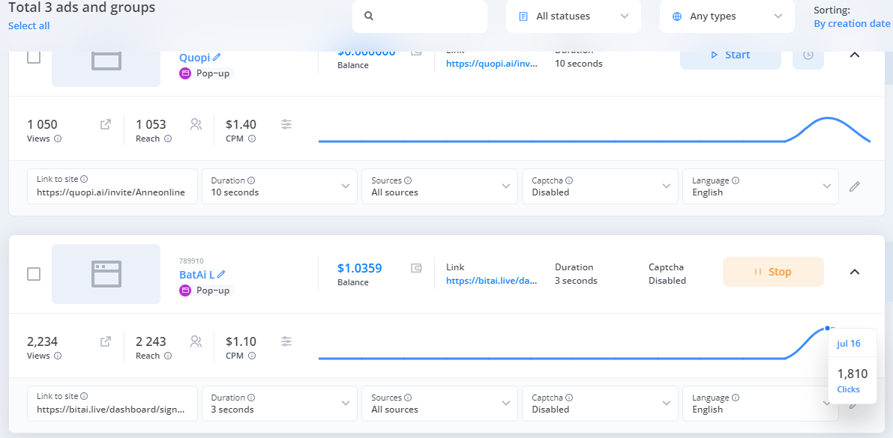Click the wallet icon next to $1.0359 balance
893x438 pixels.
click(x=417, y=268)
